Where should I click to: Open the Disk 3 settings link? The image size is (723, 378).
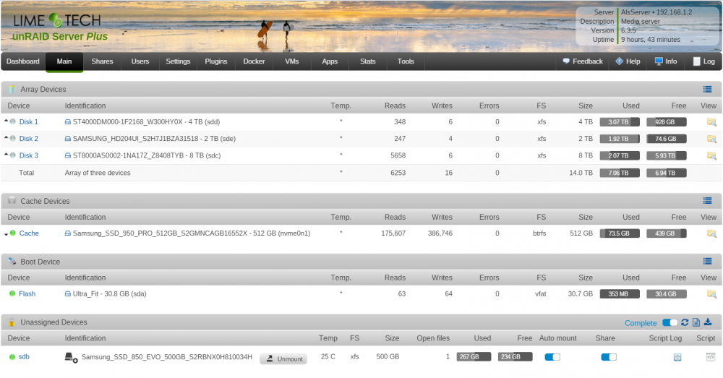[29, 156]
